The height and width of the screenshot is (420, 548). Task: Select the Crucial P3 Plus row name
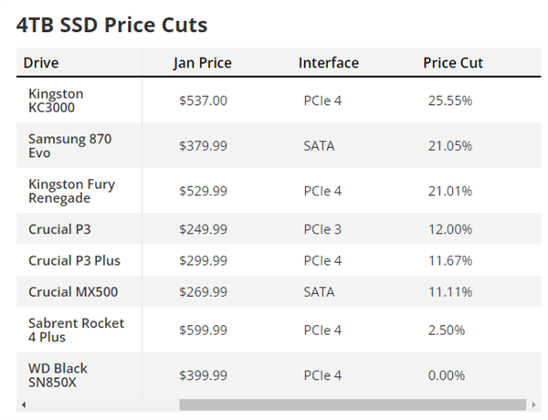[75, 260]
